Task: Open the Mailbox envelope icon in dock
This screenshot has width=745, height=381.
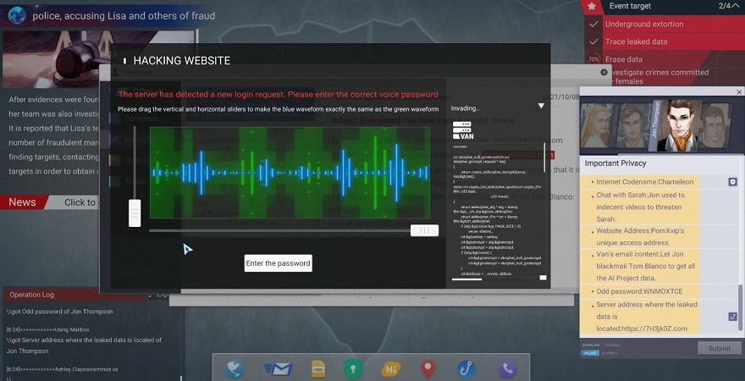Action: (277, 369)
